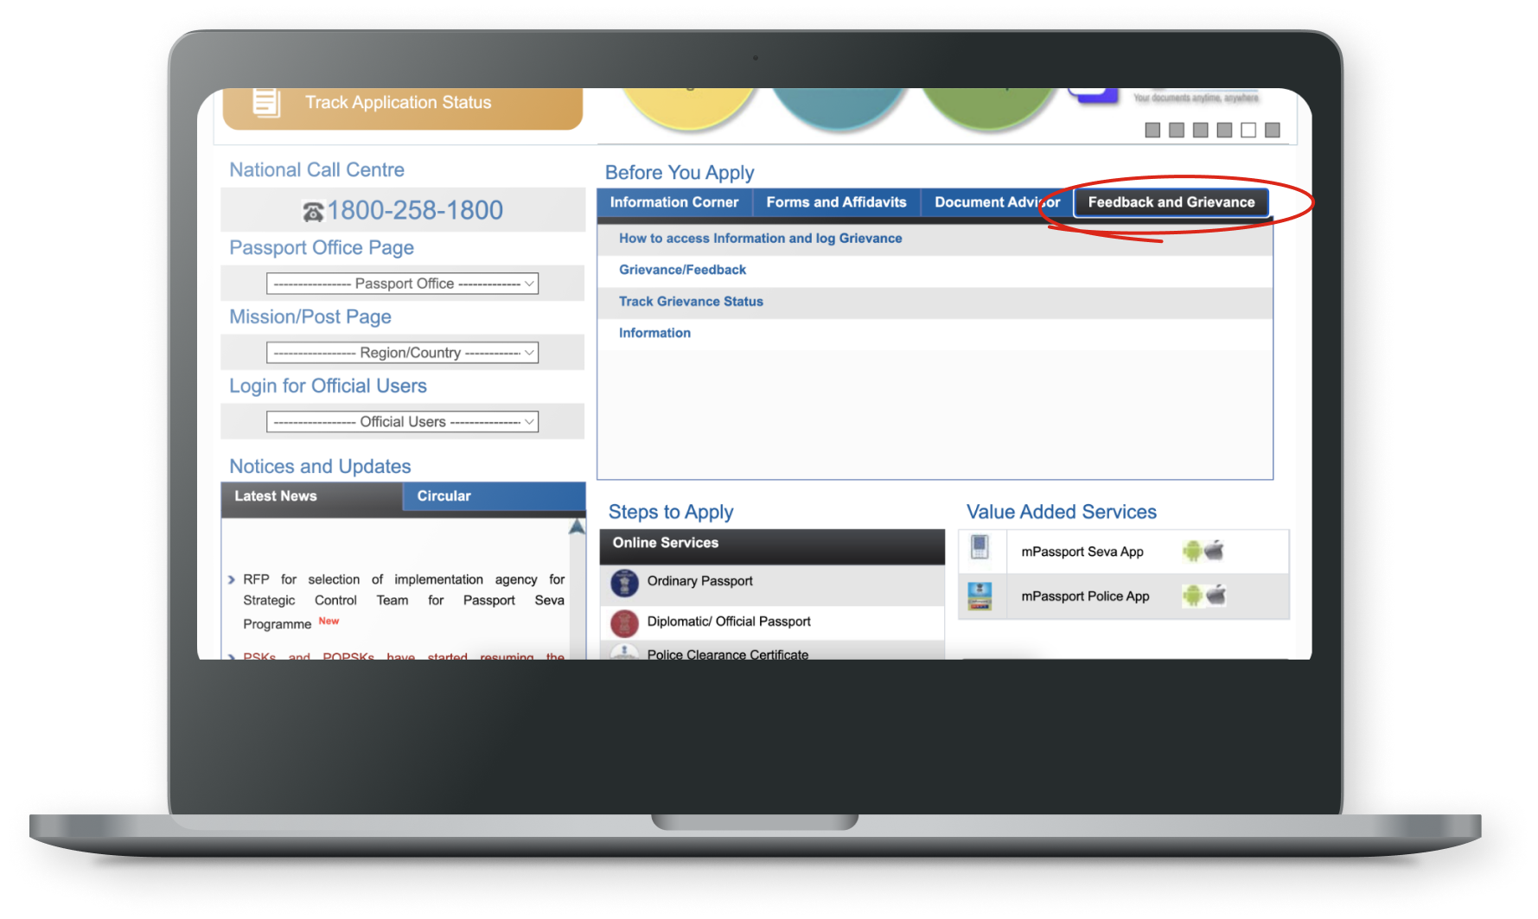Click the mPassport Police App label
The image size is (1538, 919).
pos(1085,597)
